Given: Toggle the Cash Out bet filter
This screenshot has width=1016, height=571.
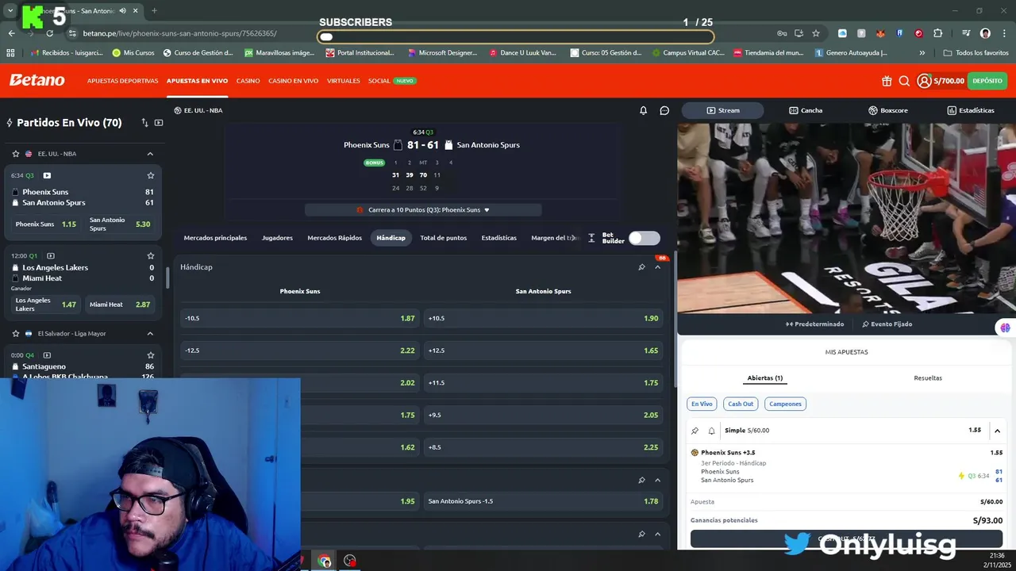Looking at the screenshot, I should click(x=741, y=404).
